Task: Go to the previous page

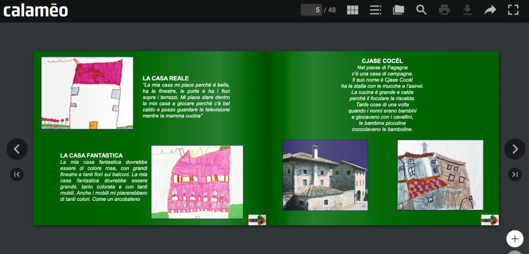Action: [x=17, y=149]
